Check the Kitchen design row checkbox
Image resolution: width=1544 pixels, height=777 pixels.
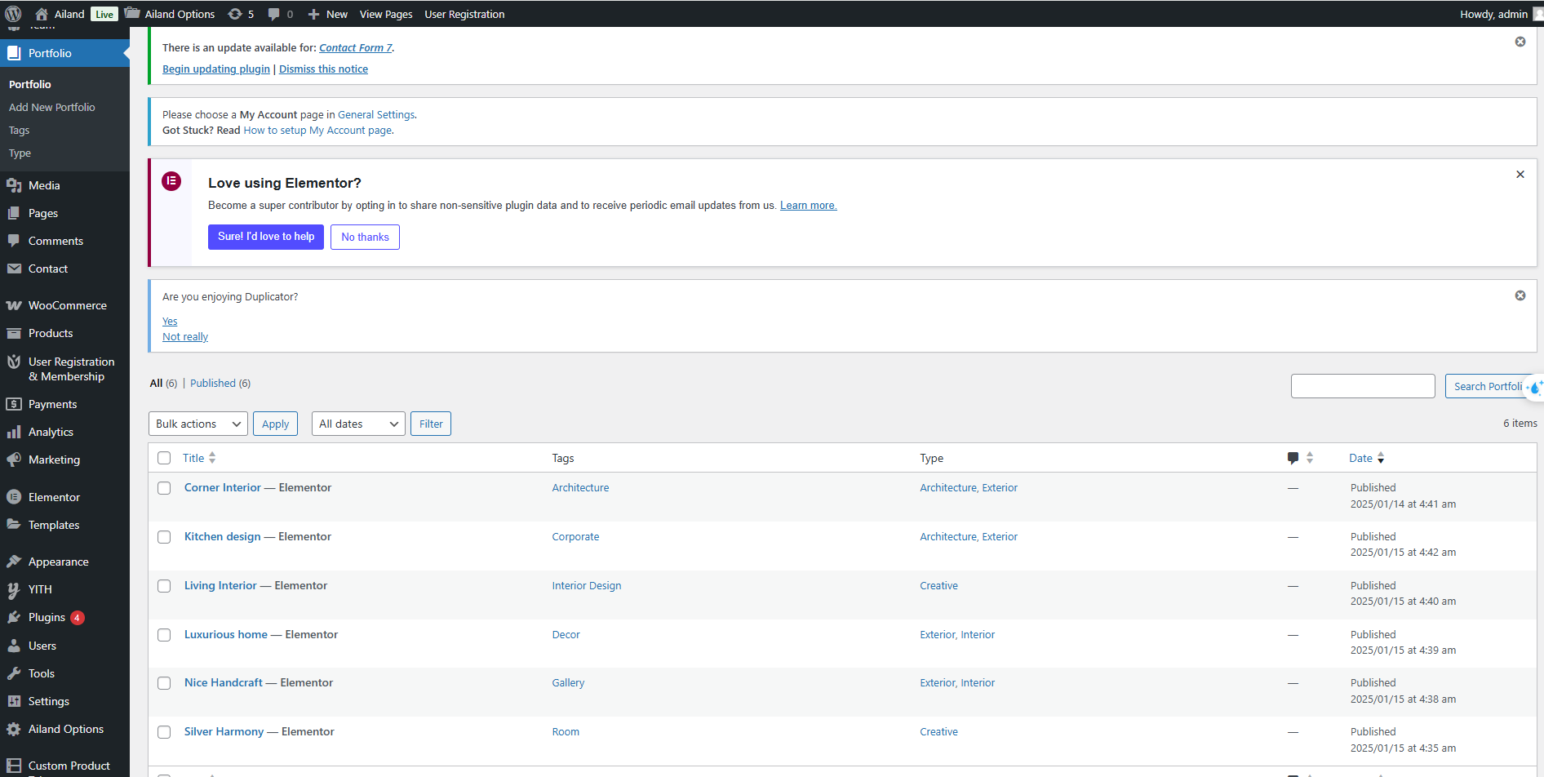pos(164,537)
